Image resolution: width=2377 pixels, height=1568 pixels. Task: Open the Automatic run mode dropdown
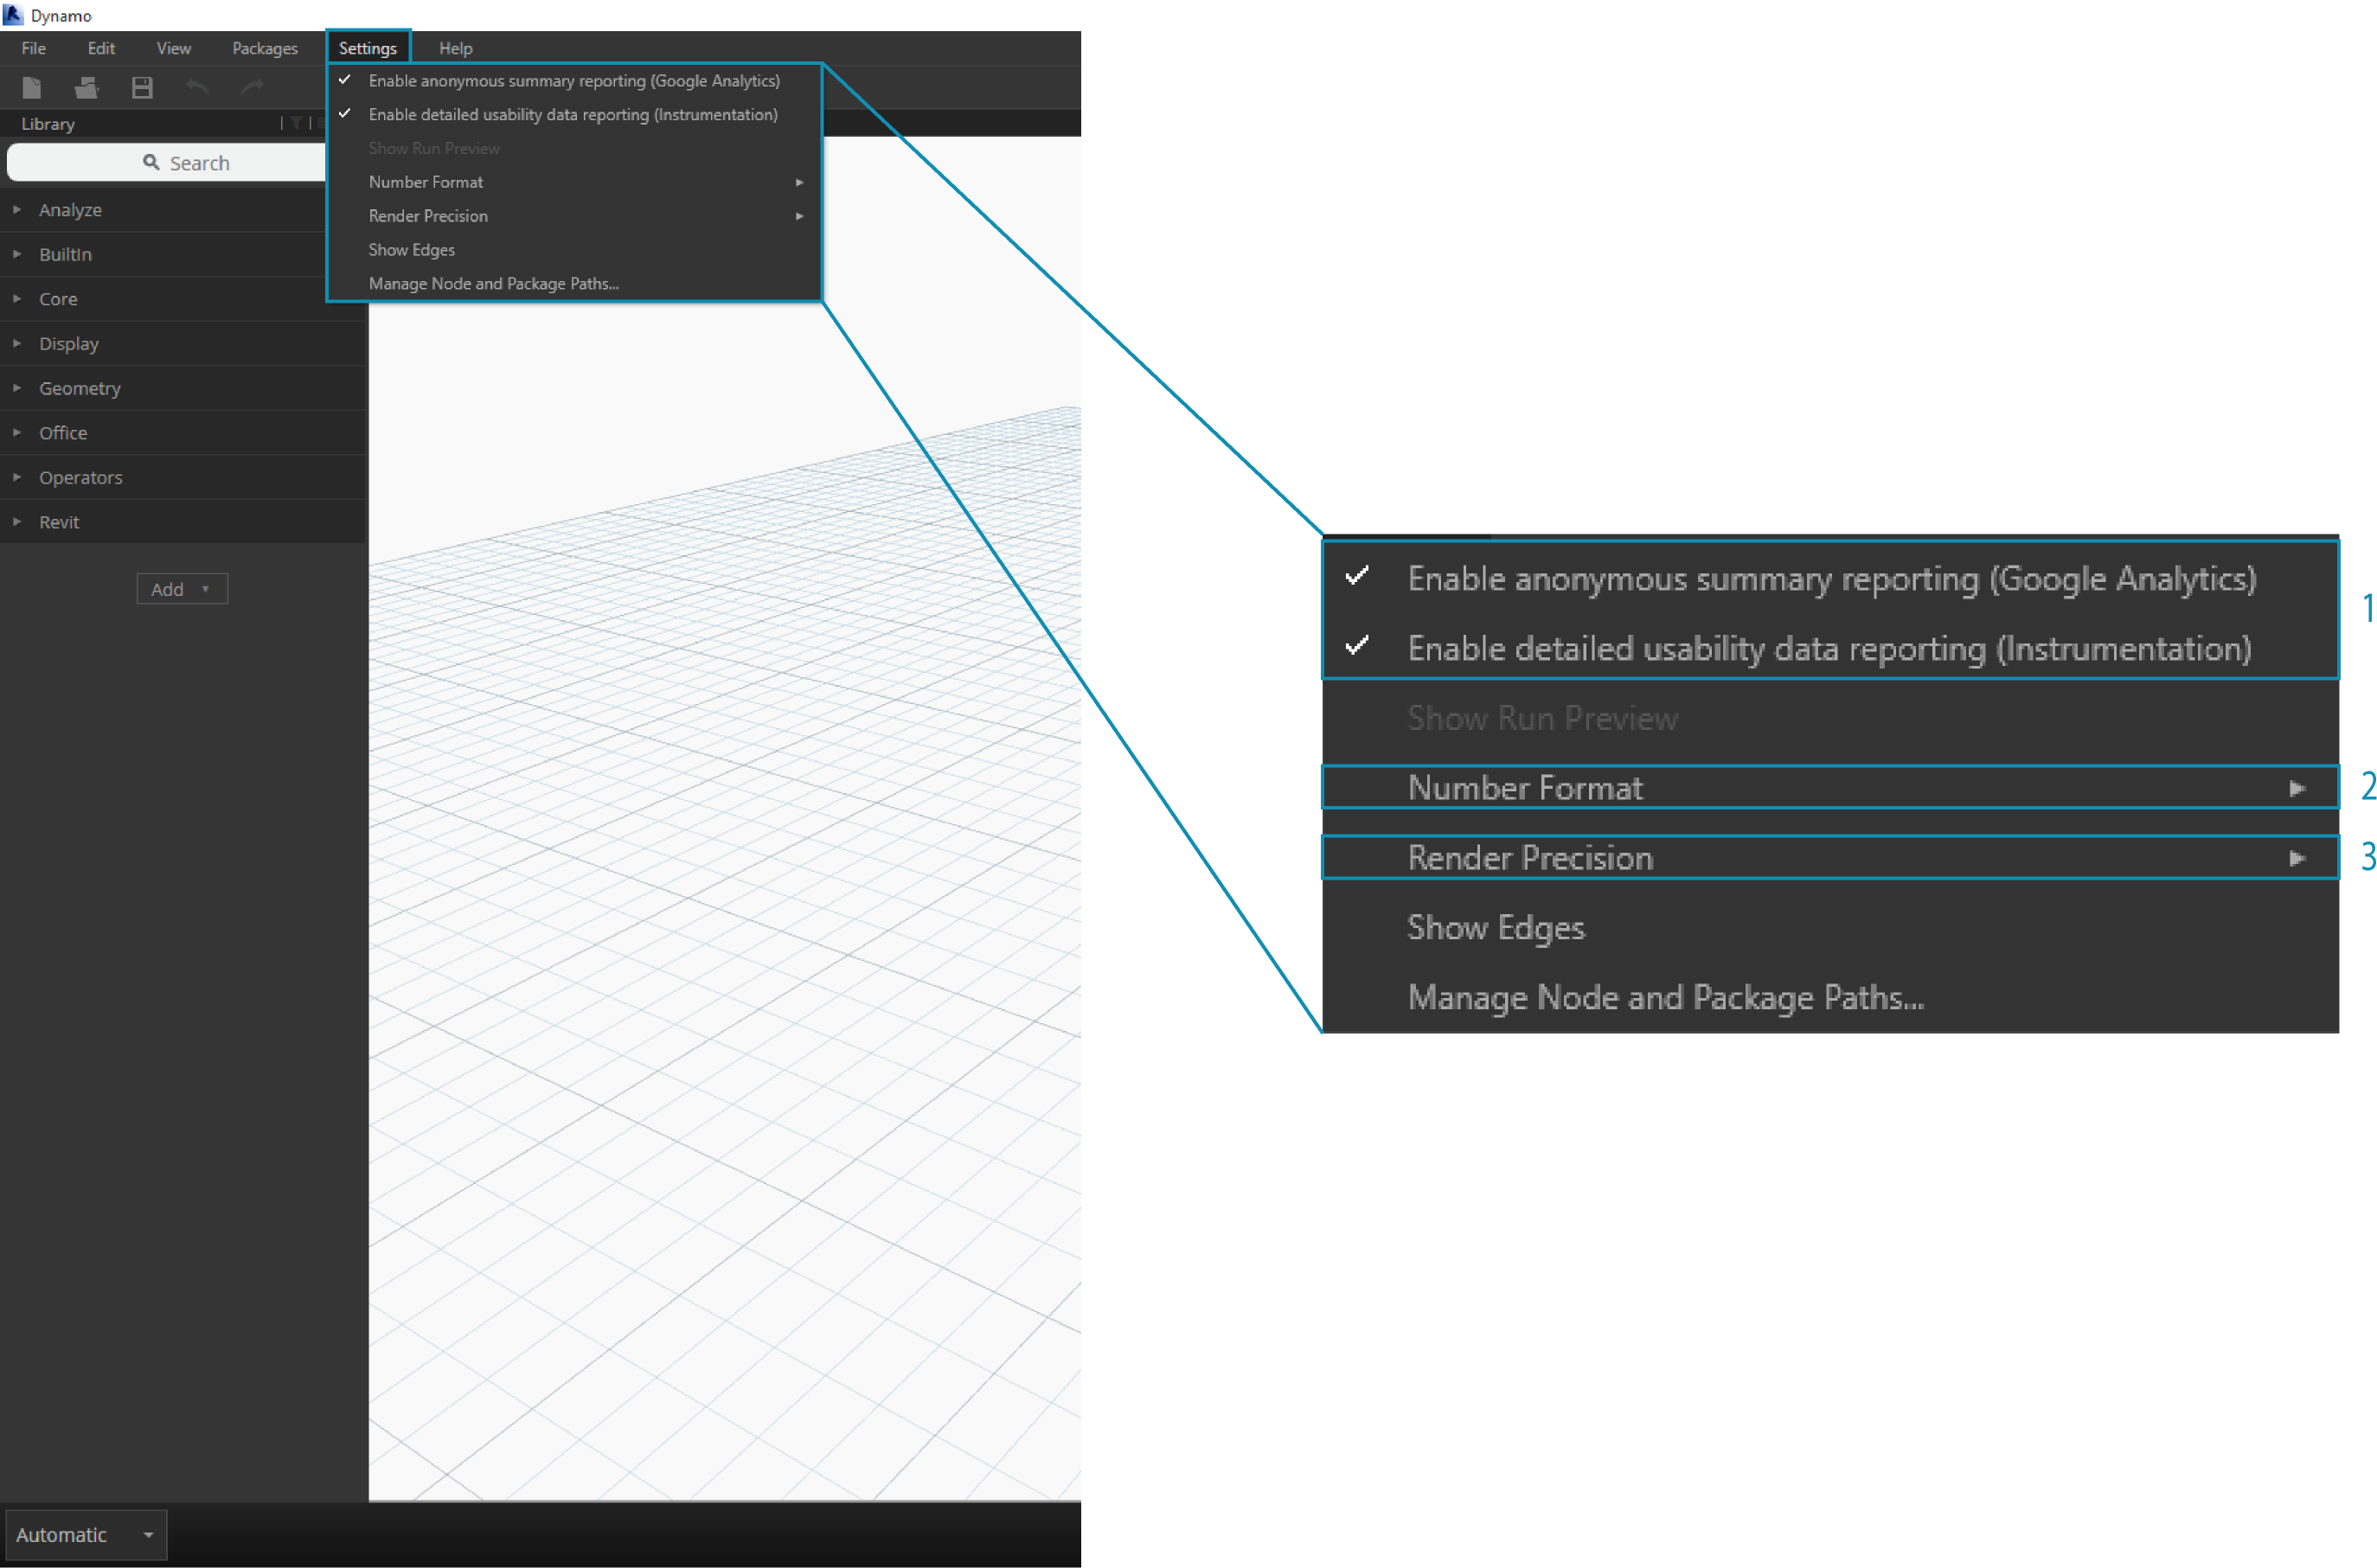point(86,1535)
